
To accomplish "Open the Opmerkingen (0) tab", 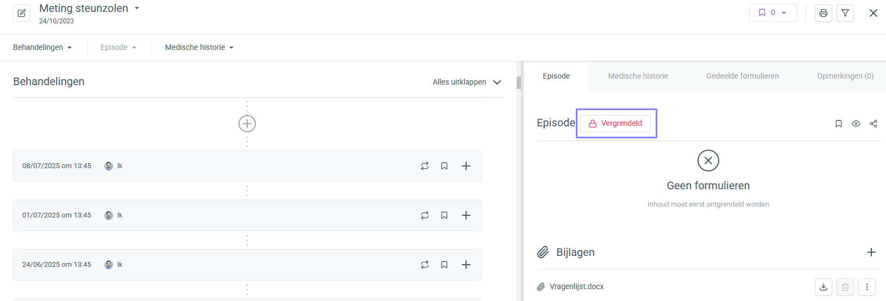I will pyautogui.click(x=845, y=76).
